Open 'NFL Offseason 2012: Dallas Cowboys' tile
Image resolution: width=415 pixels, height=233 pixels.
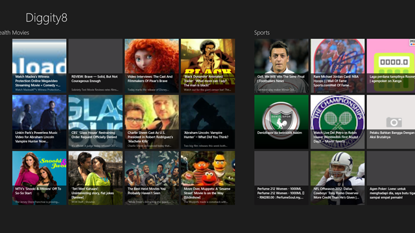(x=337, y=178)
